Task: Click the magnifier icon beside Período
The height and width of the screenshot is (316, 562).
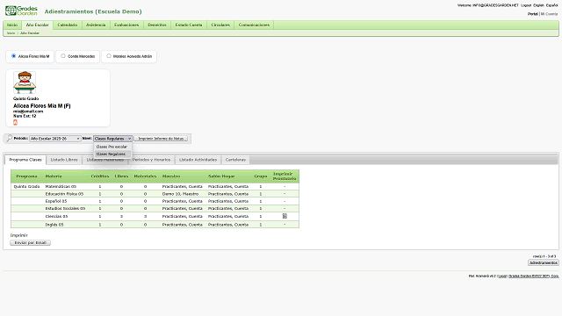Action: pos(9,139)
